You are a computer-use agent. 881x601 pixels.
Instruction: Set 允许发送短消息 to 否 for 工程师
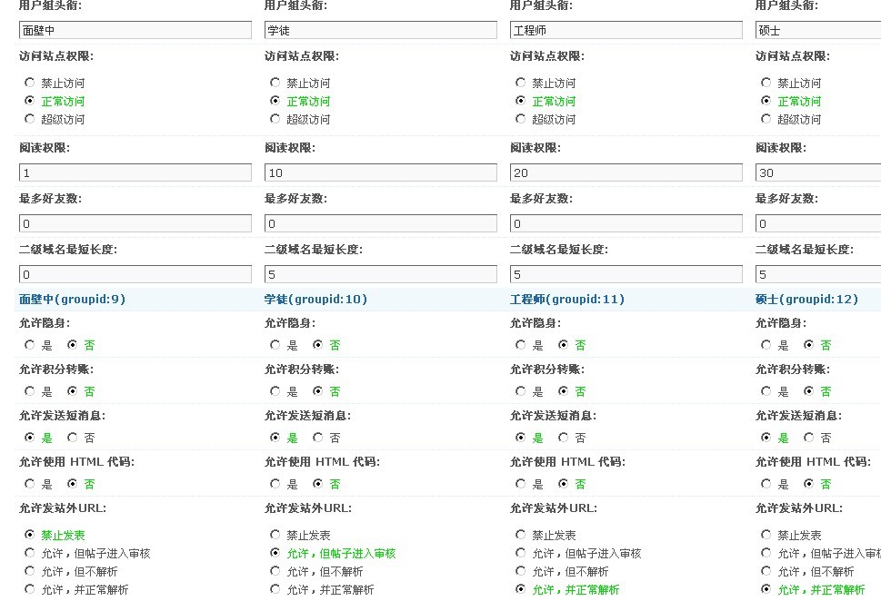coord(563,437)
